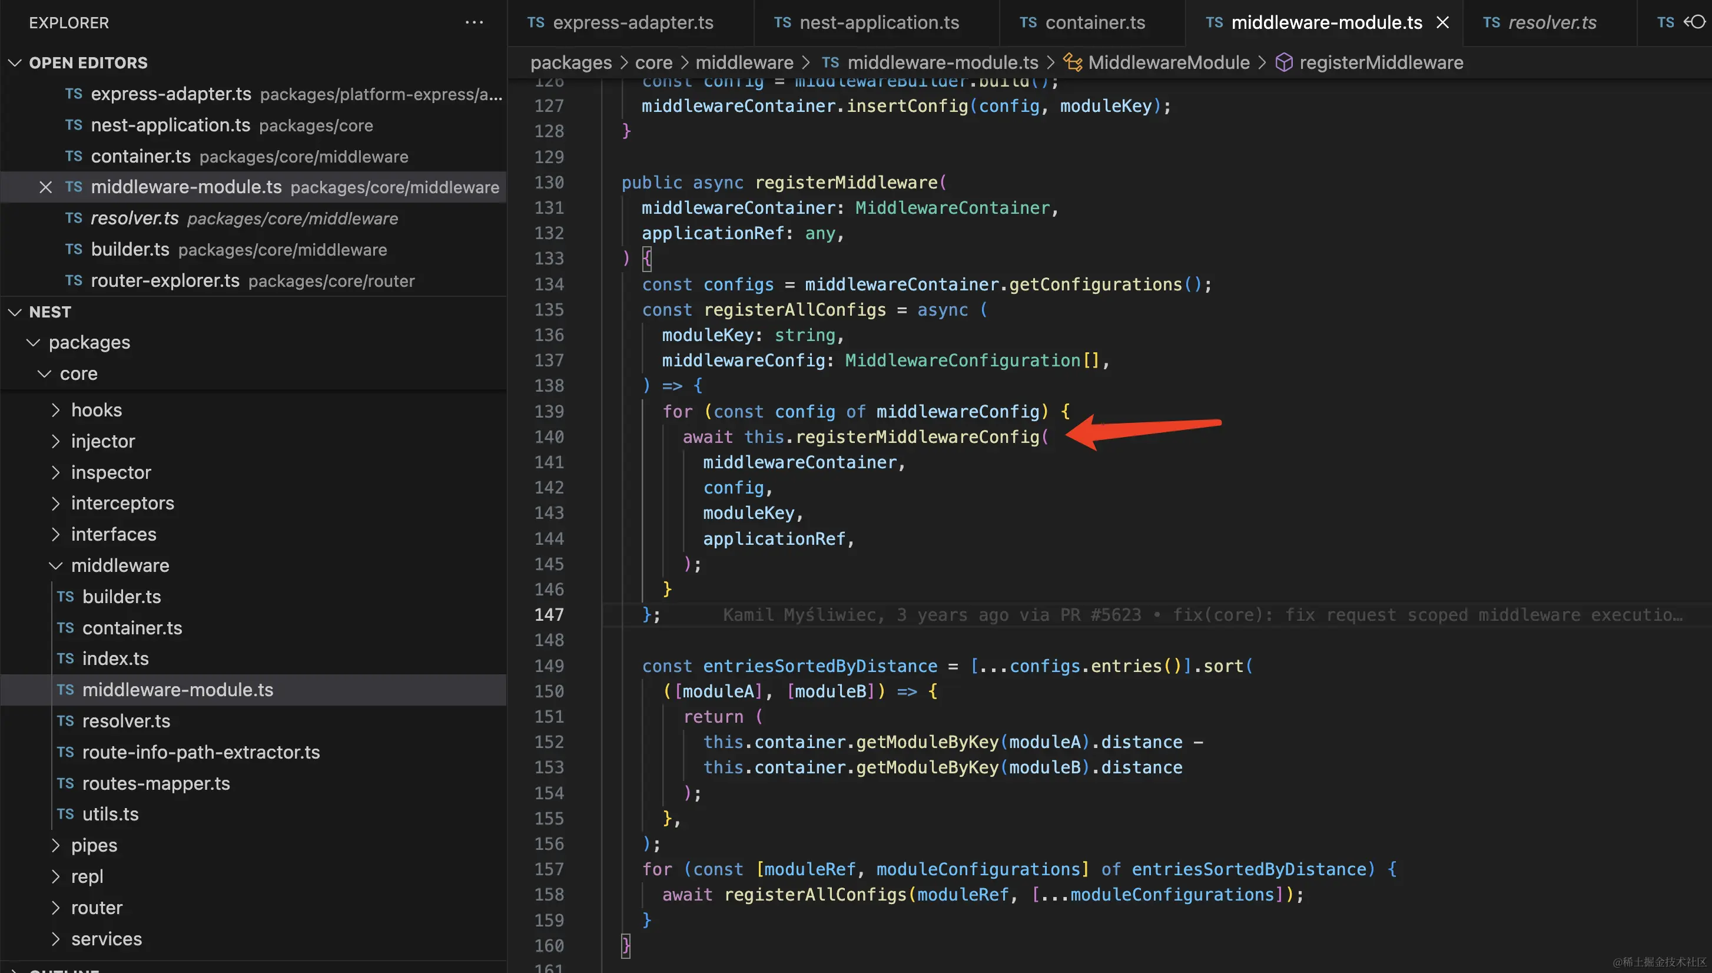Click TS icon beside builder.ts in Open Editors

click(x=74, y=249)
